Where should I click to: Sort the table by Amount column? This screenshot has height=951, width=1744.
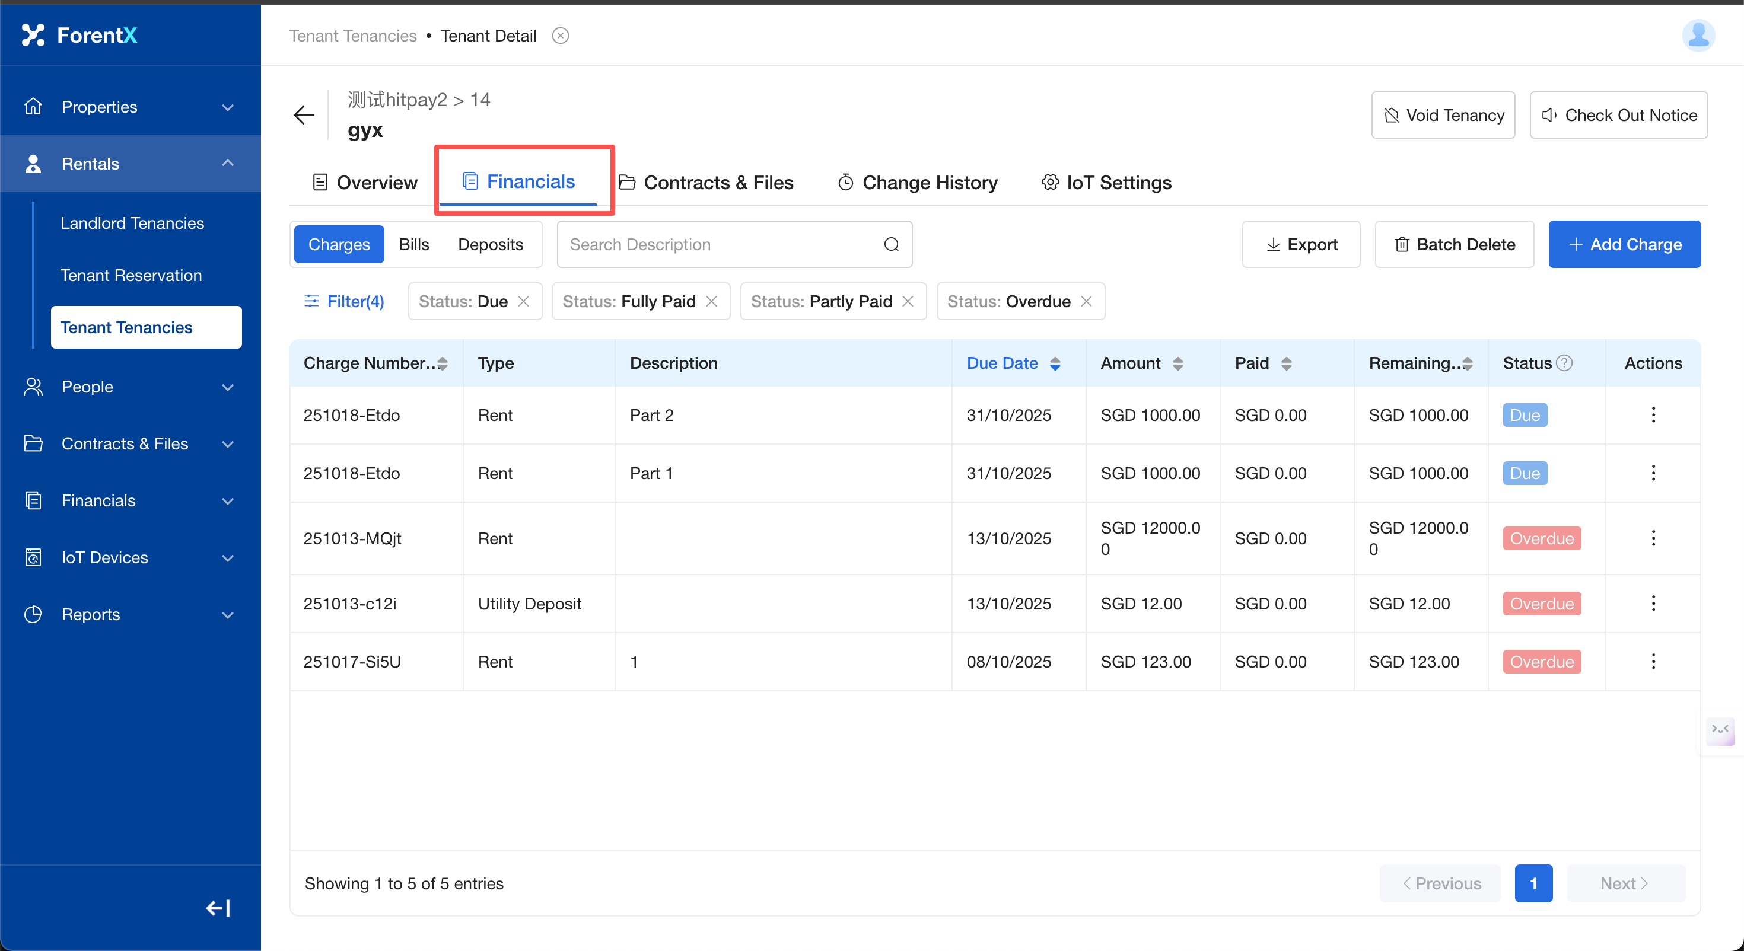1177,363
